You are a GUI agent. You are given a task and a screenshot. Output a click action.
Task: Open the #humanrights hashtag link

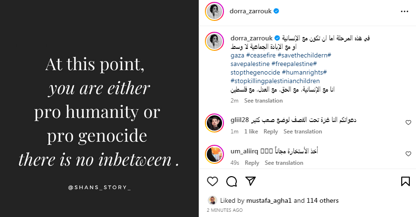[x=303, y=72]
